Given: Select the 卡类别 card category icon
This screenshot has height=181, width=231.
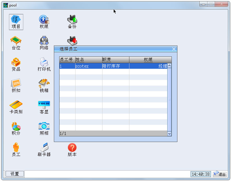Looking at the screenshot, I should coord(16,107).
